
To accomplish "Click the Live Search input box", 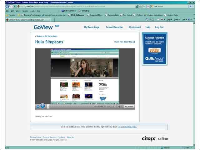I will 170,6.
